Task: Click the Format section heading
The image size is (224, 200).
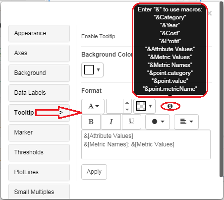Action: pyautogui.click(x=92, y=91)
